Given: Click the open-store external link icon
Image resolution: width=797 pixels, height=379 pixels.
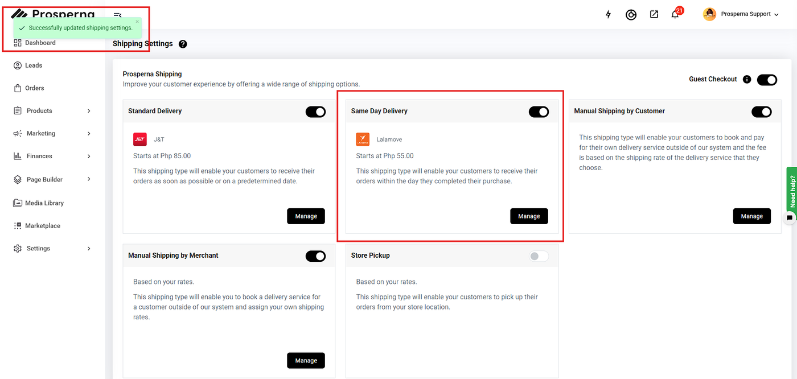Looking at the screenshot, I should click(654, 15).
